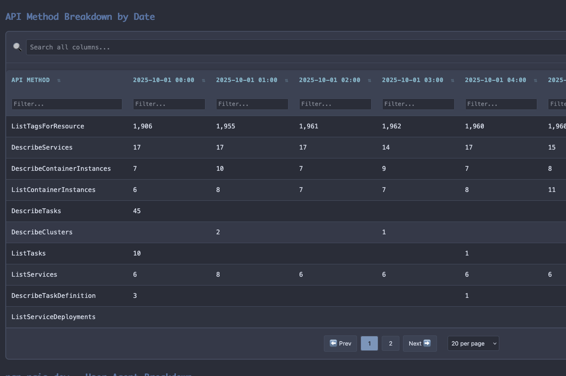Click sort icon for 2025-10-01 03:00 column

click(x=453, y=80)
